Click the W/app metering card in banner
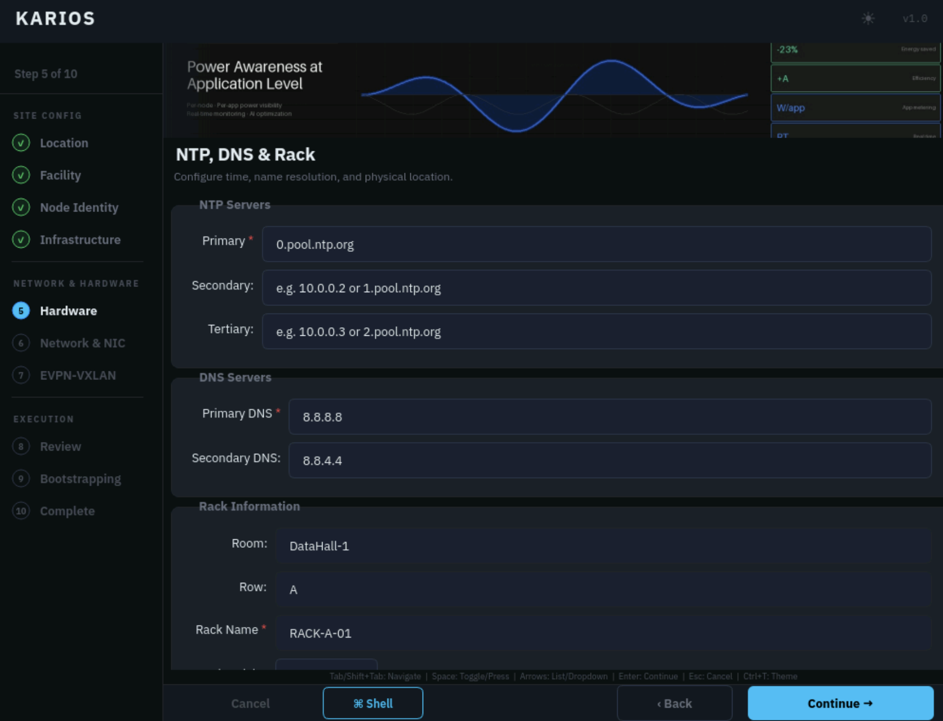Screen dimensions: 943x721 (855, 108)
